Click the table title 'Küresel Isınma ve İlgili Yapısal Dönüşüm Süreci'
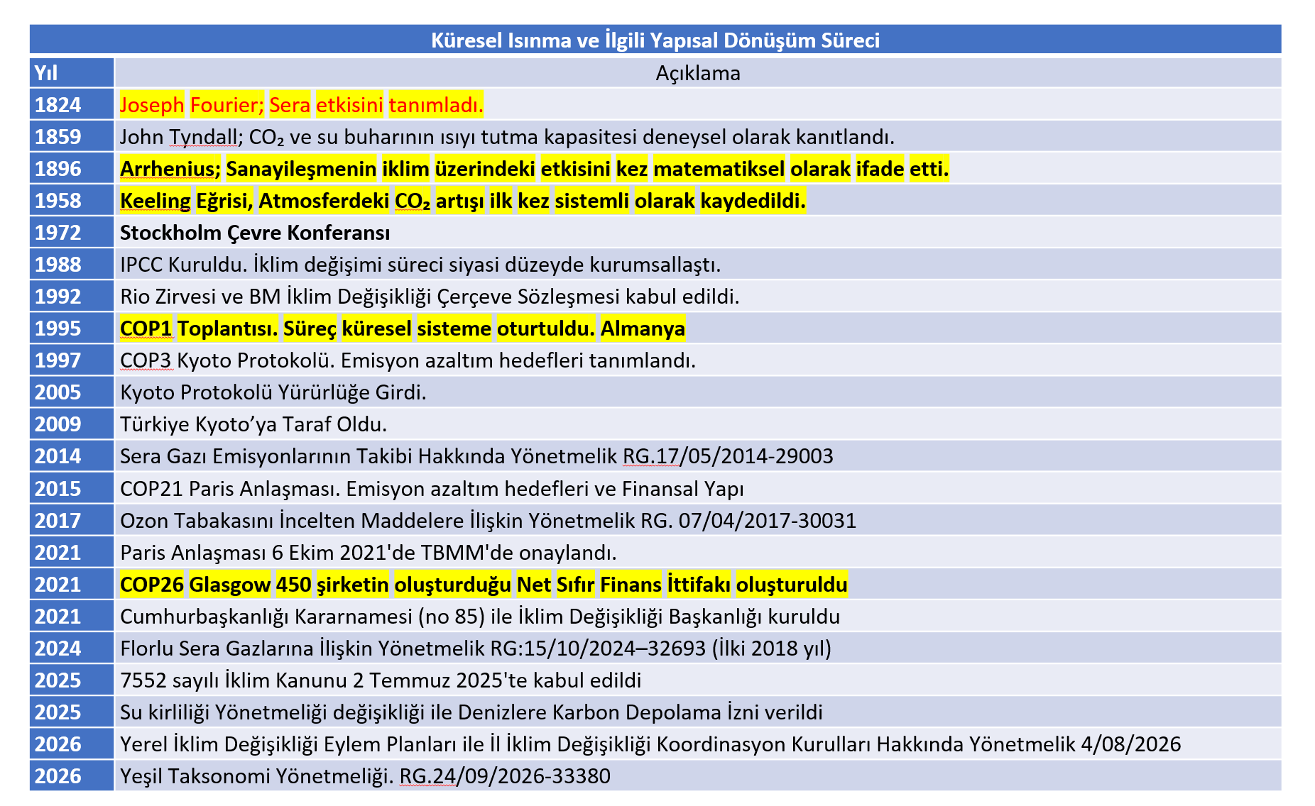 coord(655,40)
